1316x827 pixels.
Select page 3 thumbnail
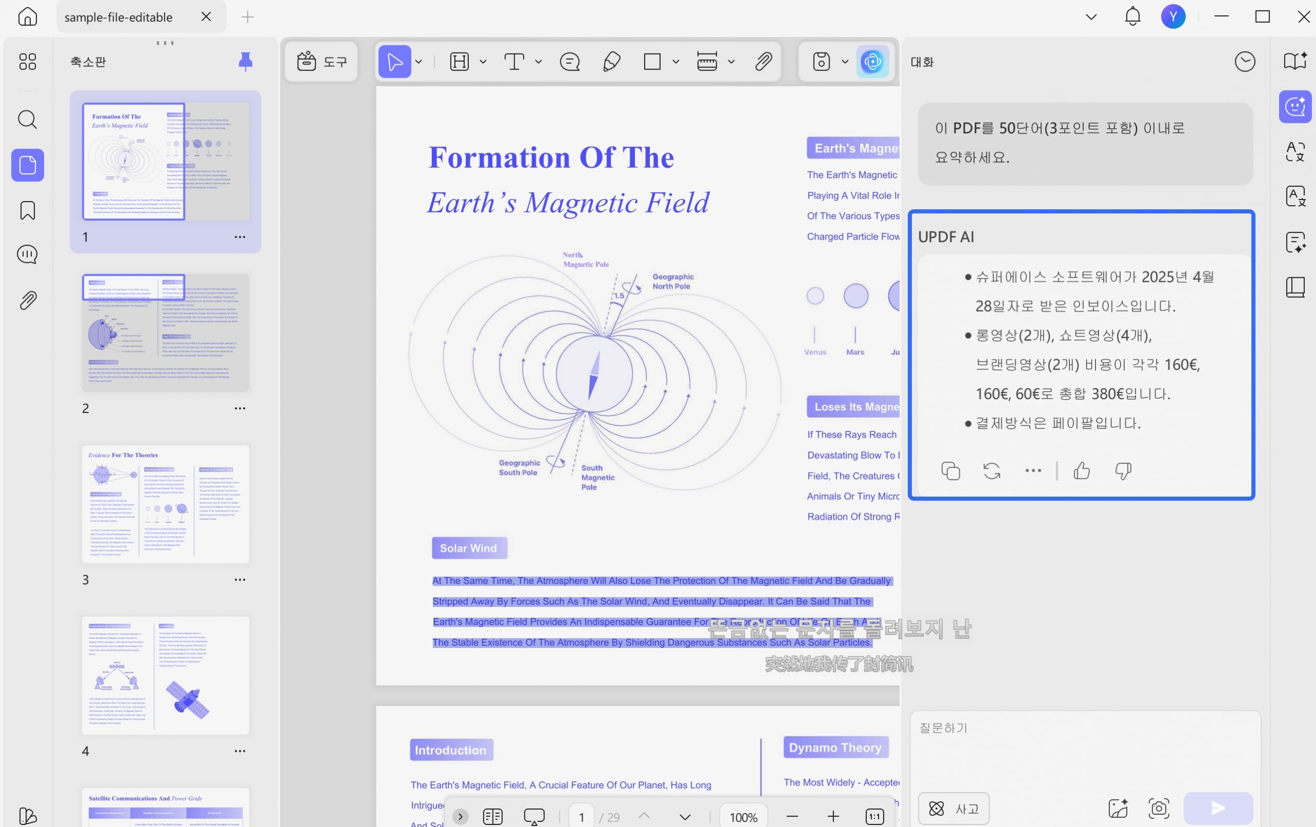[166, 504]
